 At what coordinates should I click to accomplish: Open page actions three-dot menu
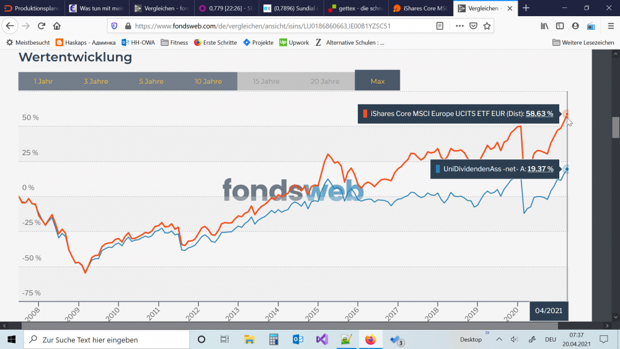click(x=459, y=26)
